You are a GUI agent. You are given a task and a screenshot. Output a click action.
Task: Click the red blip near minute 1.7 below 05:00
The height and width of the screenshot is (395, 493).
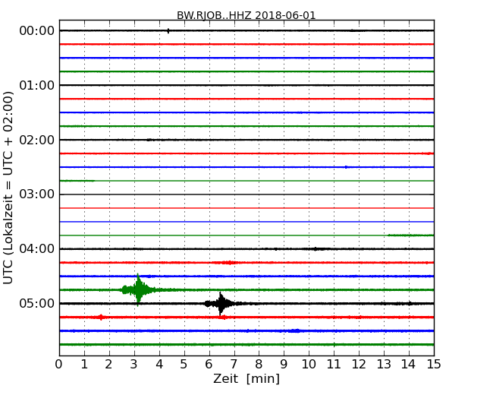[101, 318]
